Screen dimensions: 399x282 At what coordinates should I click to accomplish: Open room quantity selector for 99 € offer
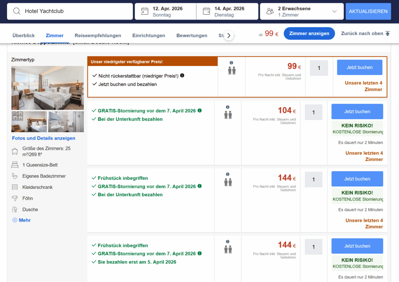[x=319, y=68]
